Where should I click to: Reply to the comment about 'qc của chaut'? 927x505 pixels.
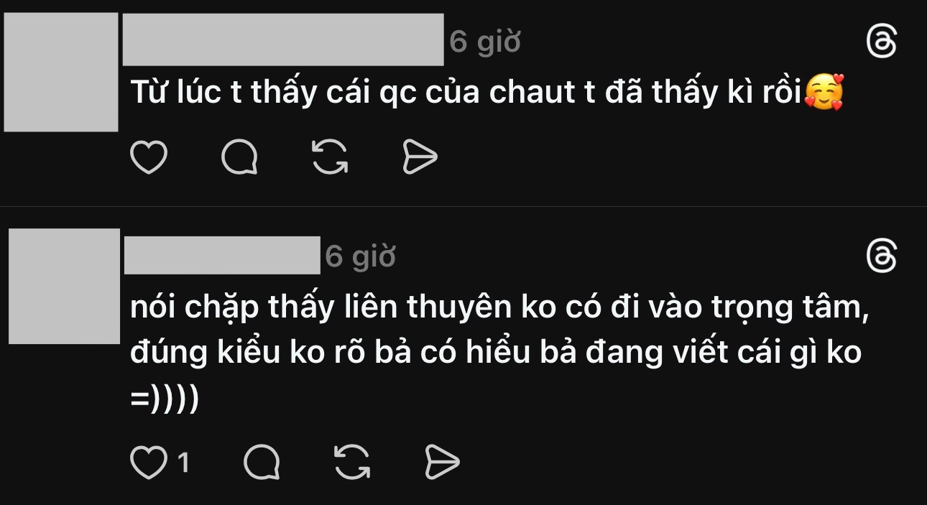(x=239, y=157)
